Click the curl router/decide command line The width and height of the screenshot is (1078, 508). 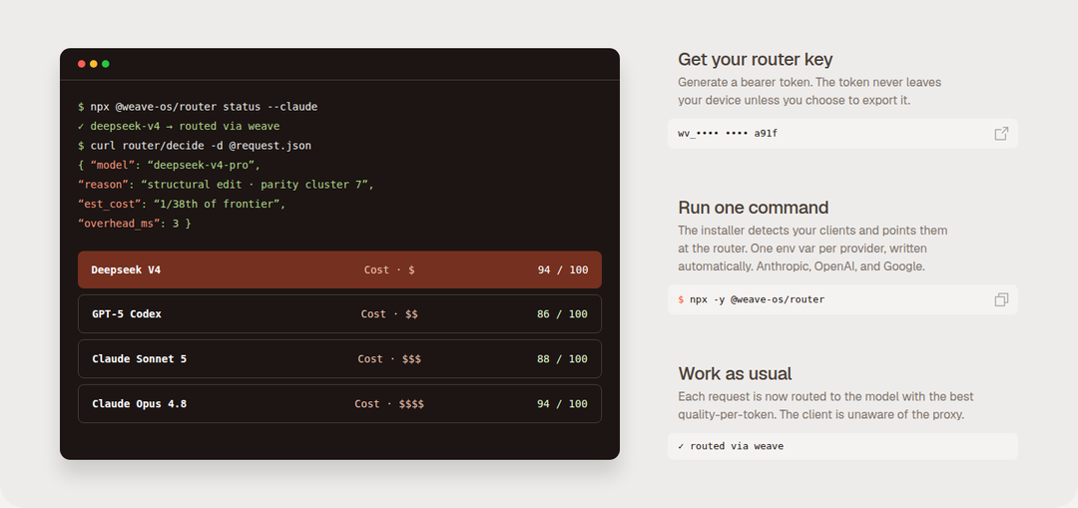click(x=195, y=146)
